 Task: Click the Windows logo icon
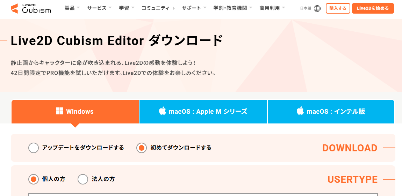[60, 111]
